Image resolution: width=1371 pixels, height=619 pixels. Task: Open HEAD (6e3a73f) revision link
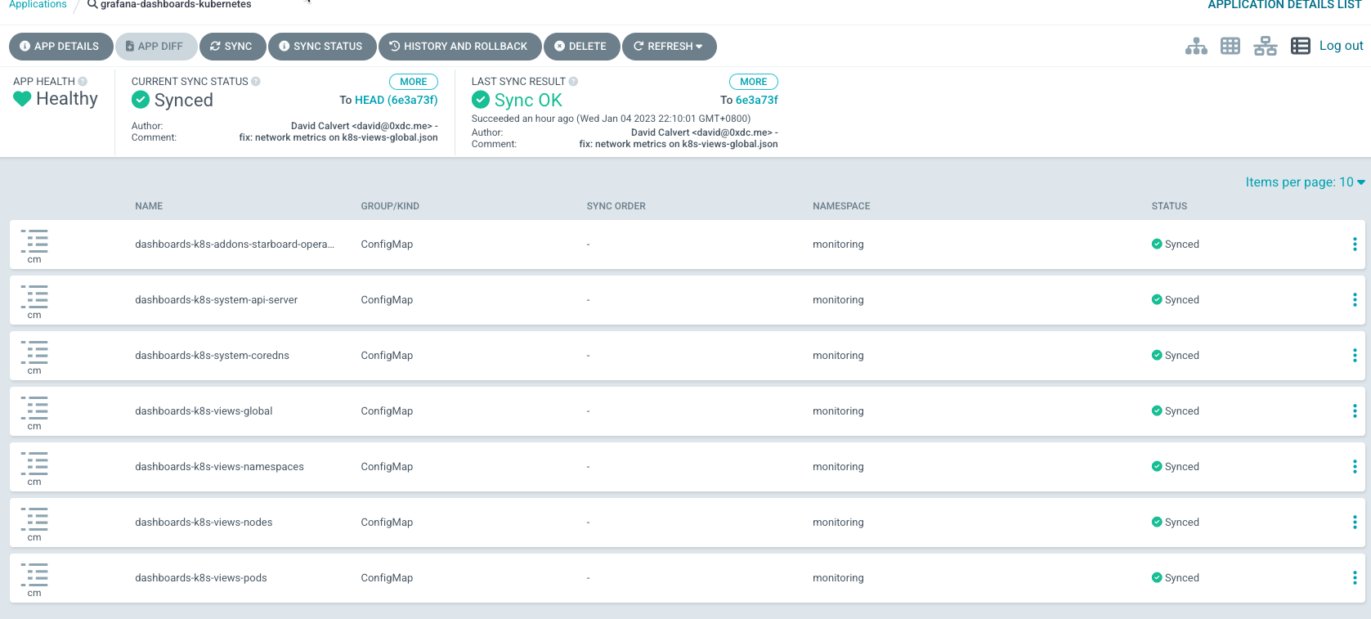click(397, 100)
